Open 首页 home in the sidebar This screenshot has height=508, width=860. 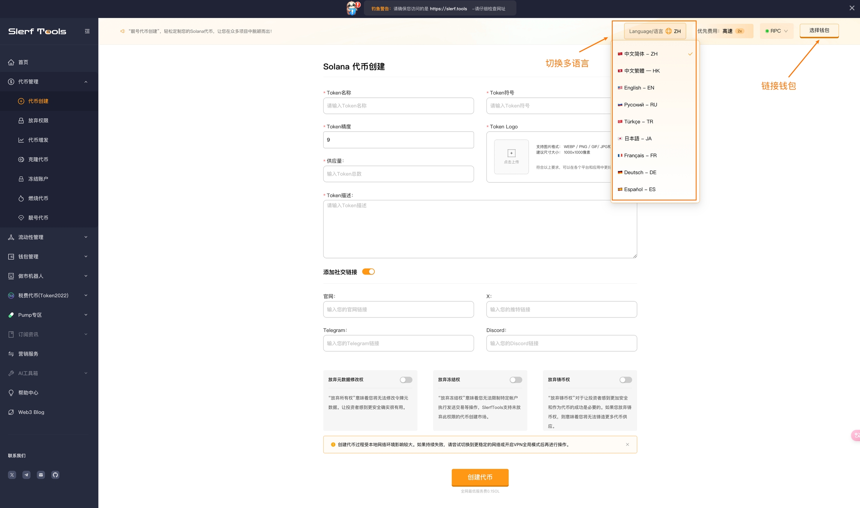[x=23, y=62]
